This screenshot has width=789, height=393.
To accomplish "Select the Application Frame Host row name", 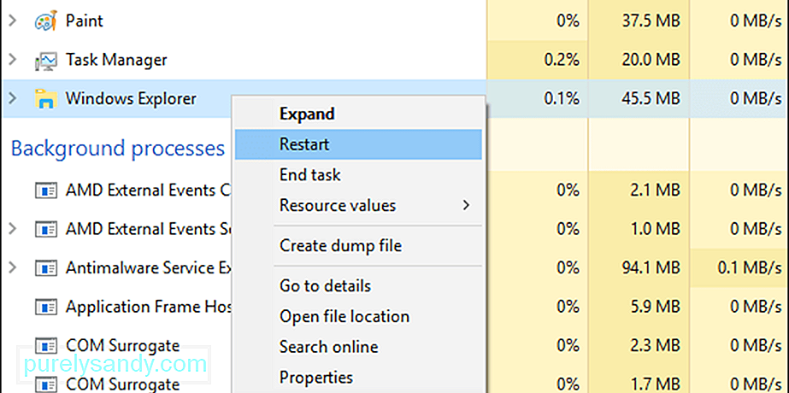I will coord(149,307).
